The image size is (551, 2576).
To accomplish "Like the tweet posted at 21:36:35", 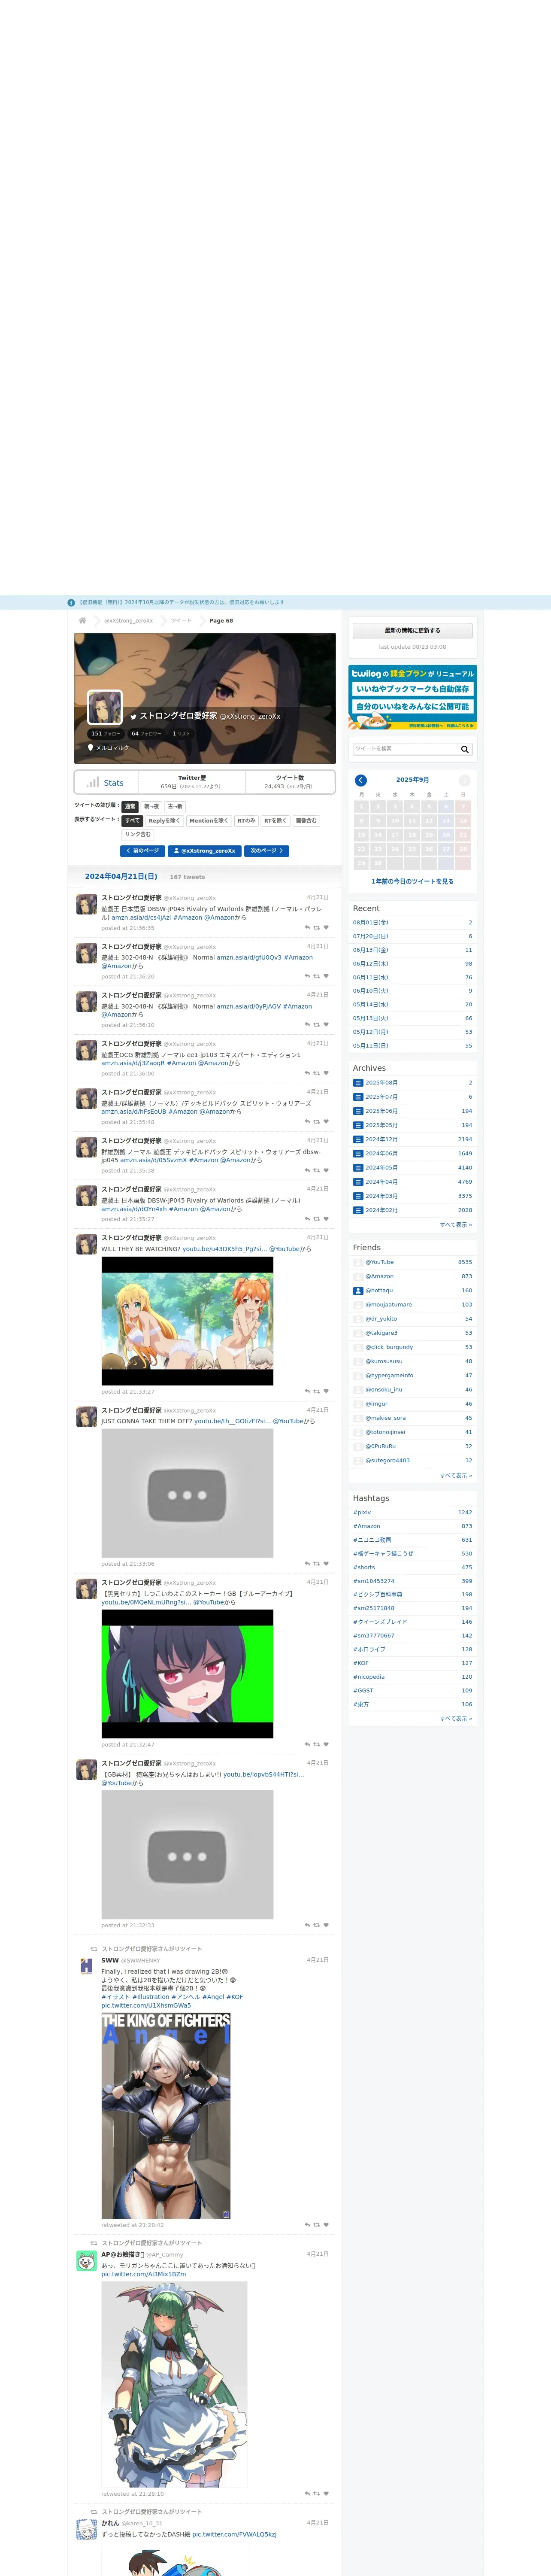I will pos(326,928).
